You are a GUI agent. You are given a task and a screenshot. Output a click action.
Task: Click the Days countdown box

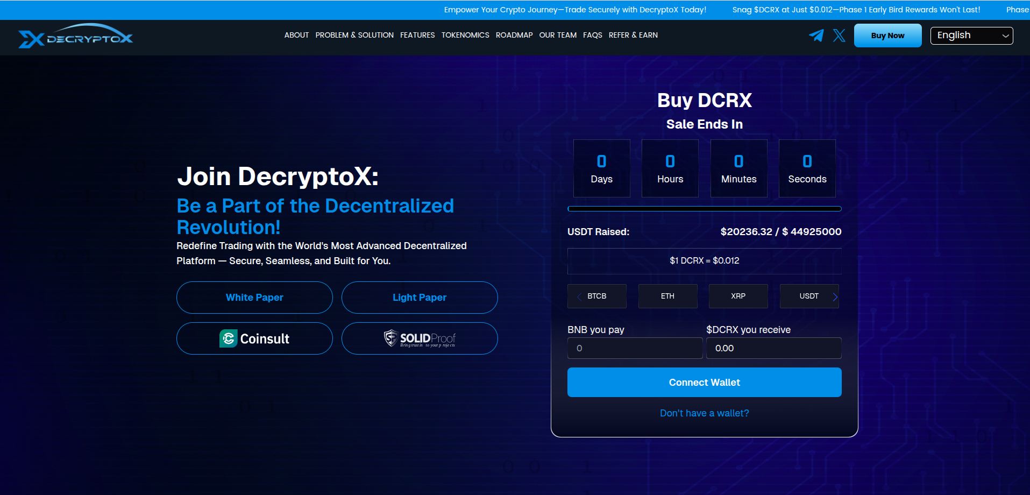point(602,168)
